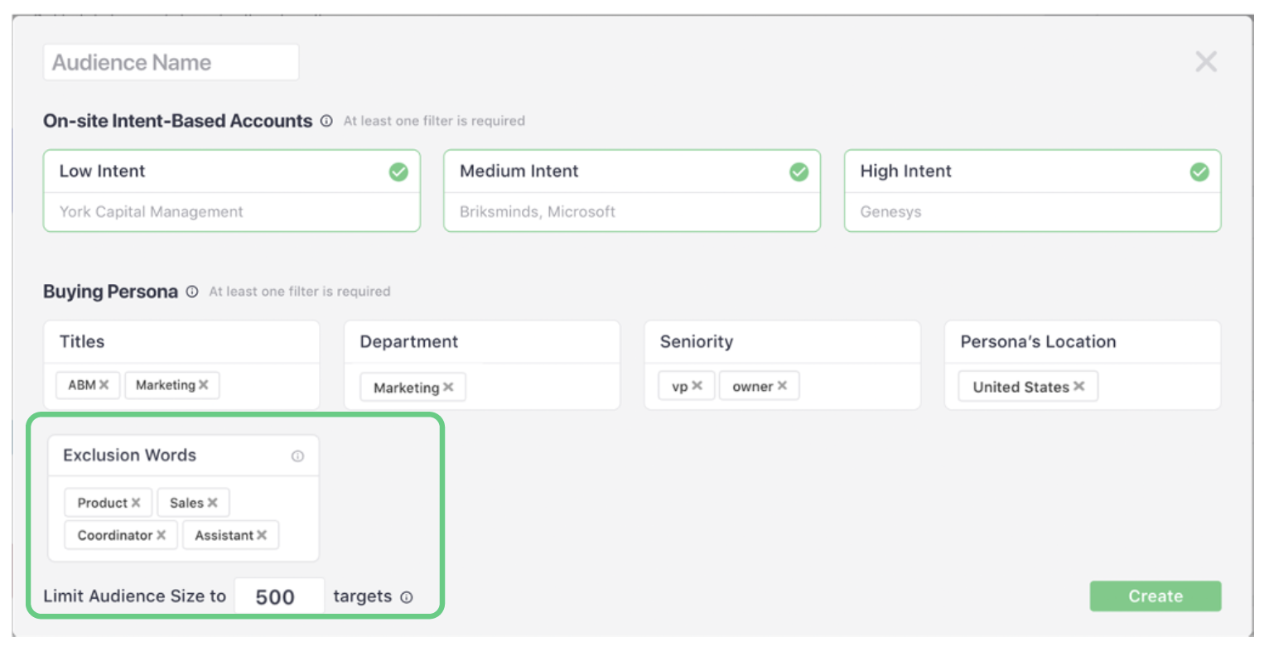
Task: Open the Exclusion Words info tooltip
Action: click(x=297, y=456)
